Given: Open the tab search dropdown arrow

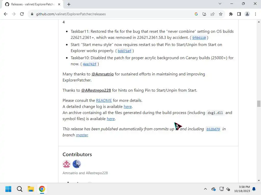Looking at the screenshot, I should [220, 4].
